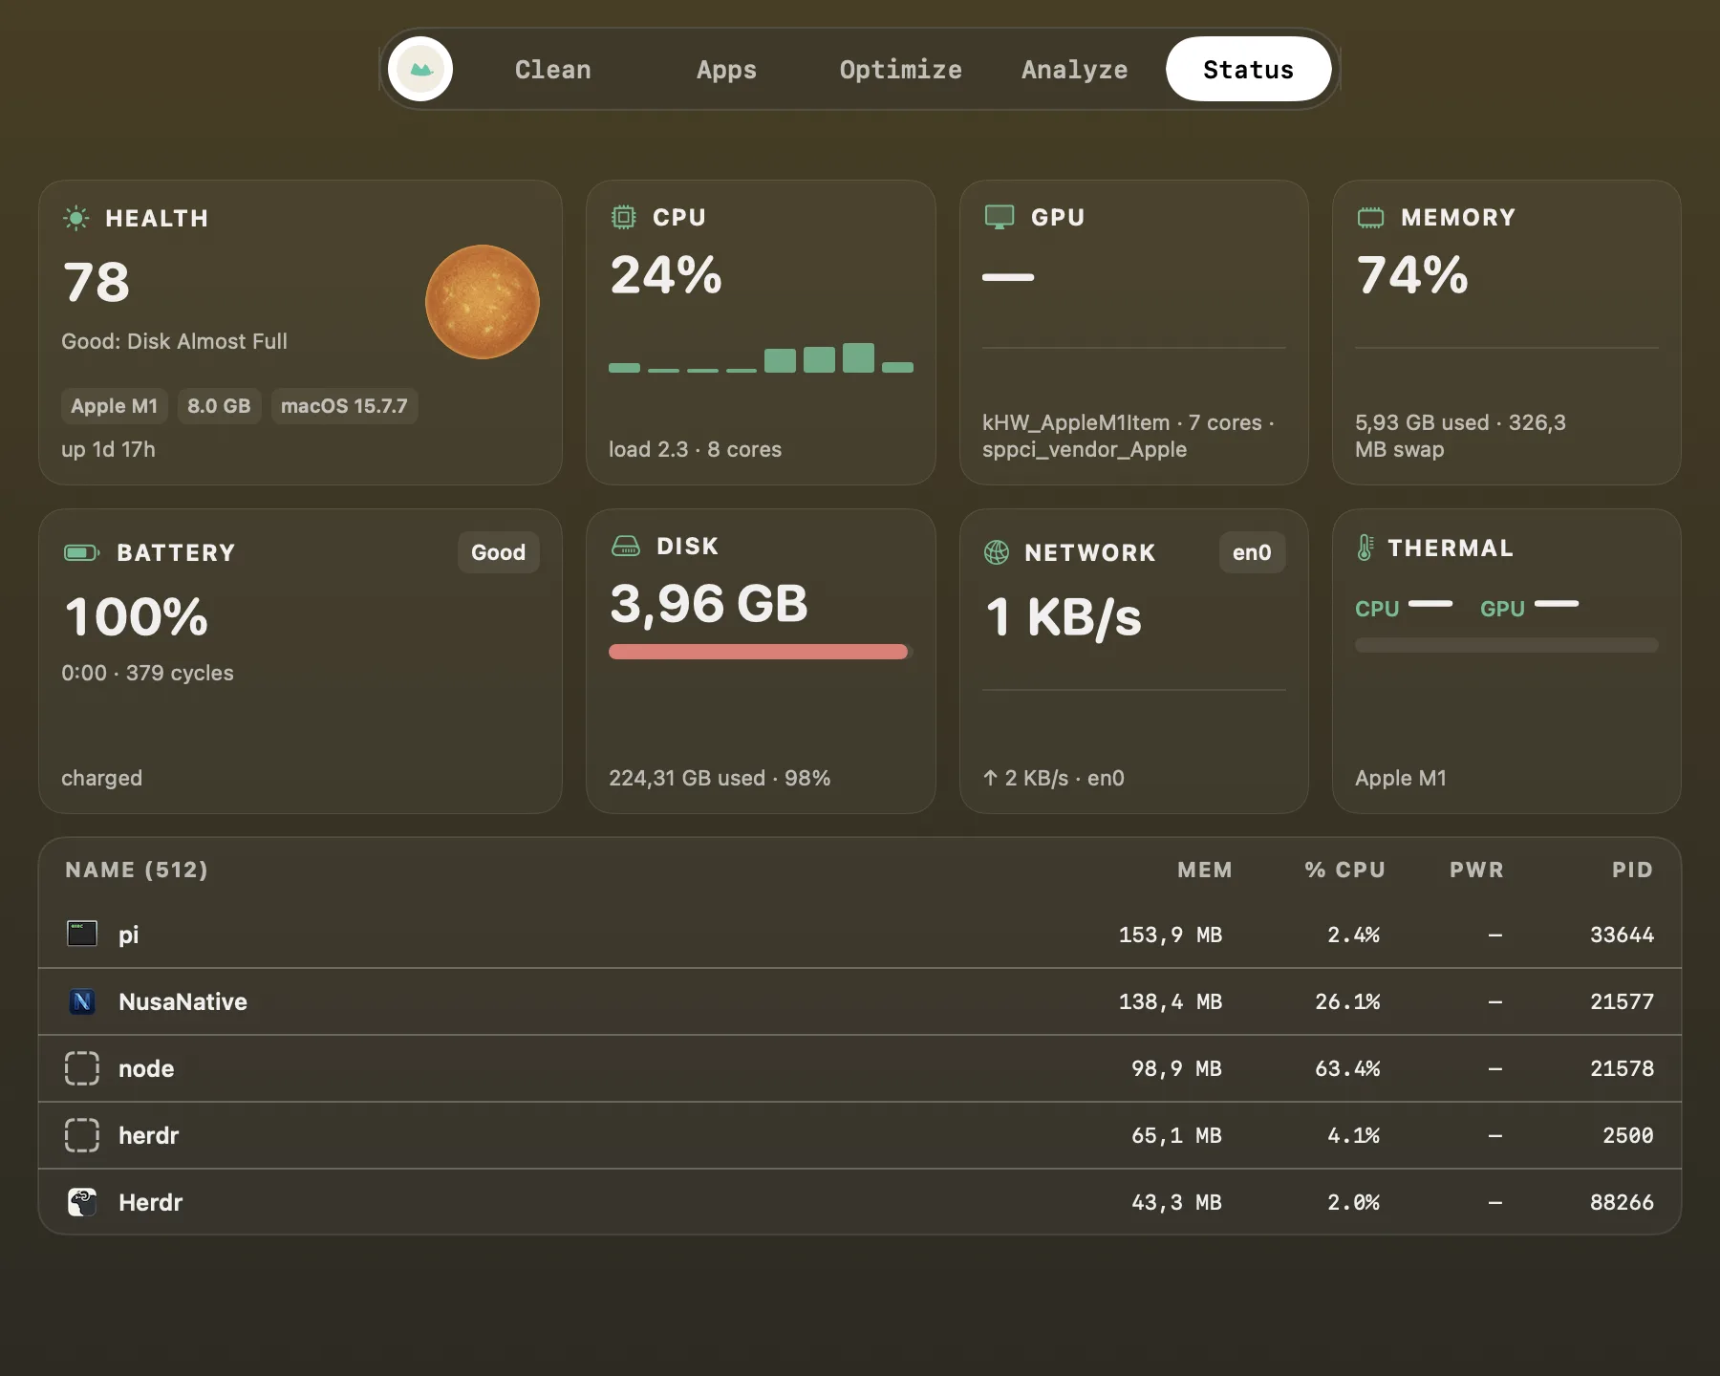This screenshot has height=1376, width=1720.
Task: Click the 63.4% CPU value for node
Action: coord(1347,1068)
